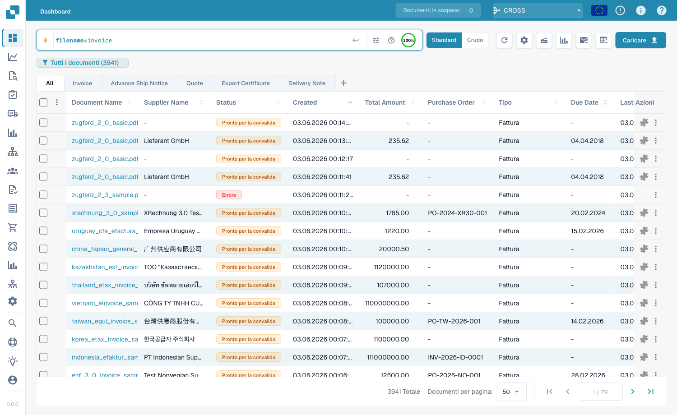Open row actions menu for thailand_etax_invoice row
677x415 pixels.
pyautogui.click(x=656, y=285)
